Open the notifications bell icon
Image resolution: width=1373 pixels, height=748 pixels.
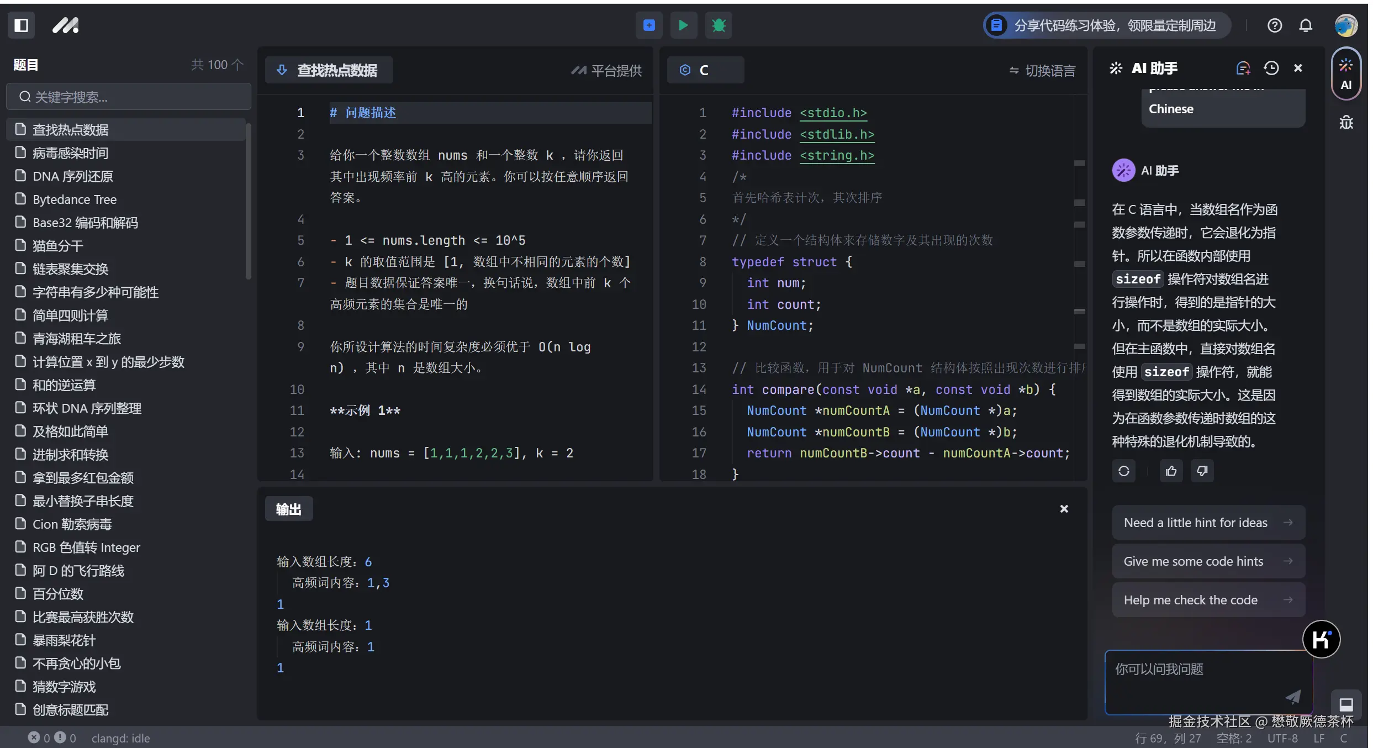pos(1306,25)
